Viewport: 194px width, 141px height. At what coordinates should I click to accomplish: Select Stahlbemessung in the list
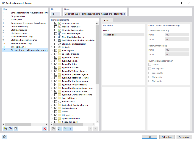(x=25, y=30)
